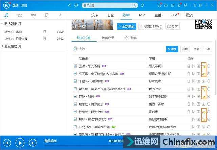The height and width of the screenshot is (150, 217).
Task: Open the 歌词 tab
Action: (190, 15)
